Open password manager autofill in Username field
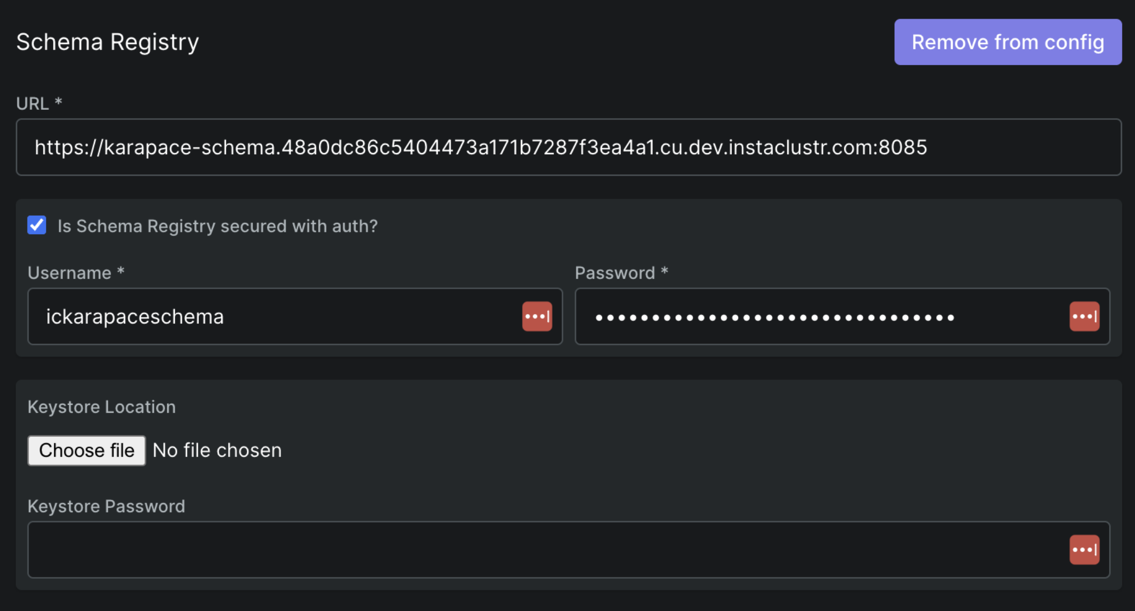The image size is (1135, 611). [x=537, y=316]
